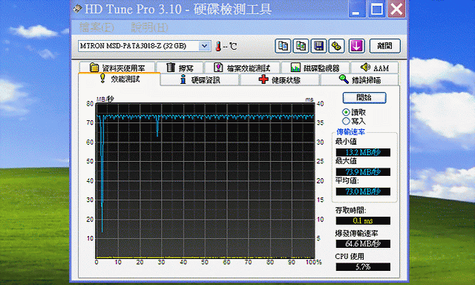
Task: Select the 效能測試 benchmark tab
Action: (x=119, y=79)
